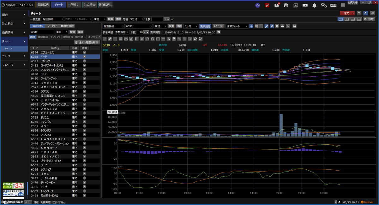Click 詳細 in the history panel
Image resolution: width=379 pixels, height=205 pixels.
point(80,32)
